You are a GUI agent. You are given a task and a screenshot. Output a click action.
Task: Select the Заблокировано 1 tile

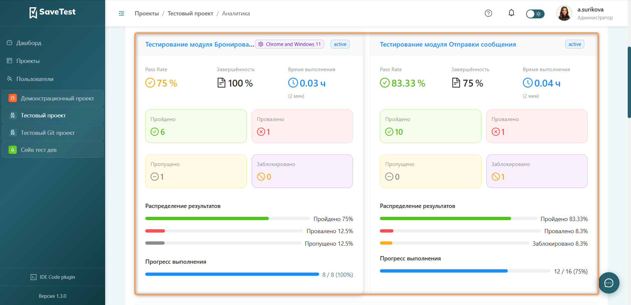[x=537, y=171]
